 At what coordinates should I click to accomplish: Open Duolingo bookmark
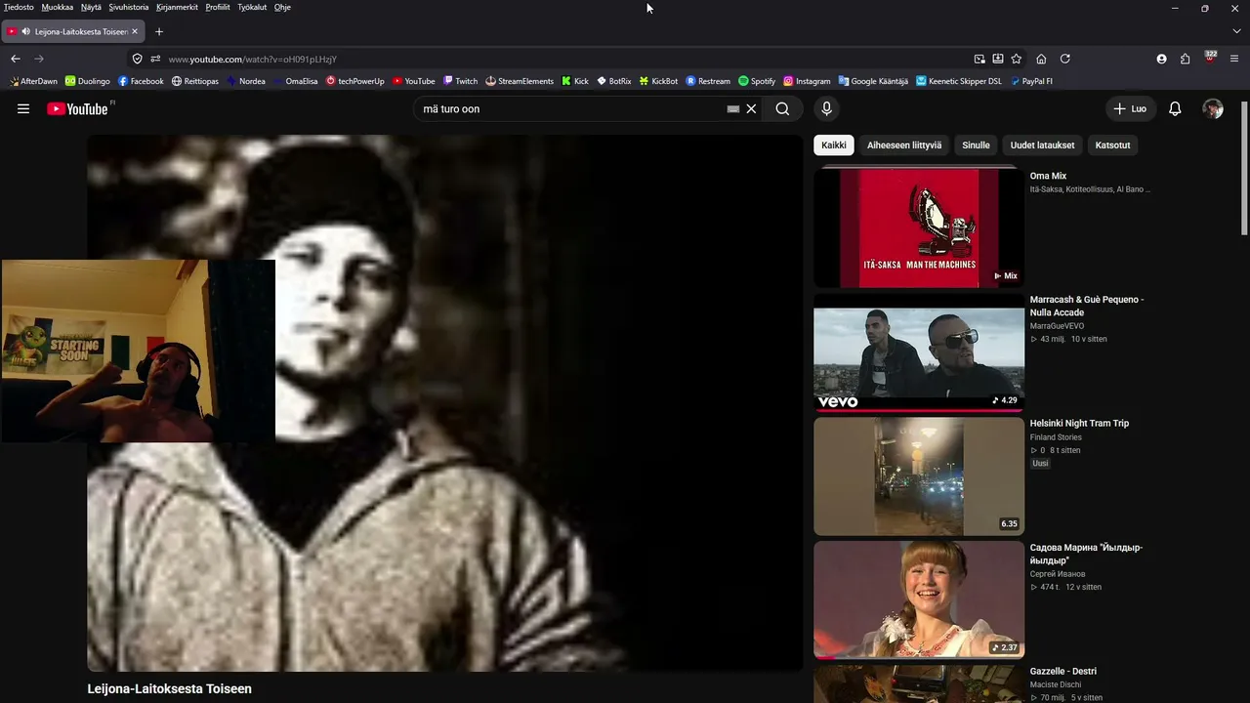tap(88, 81)
